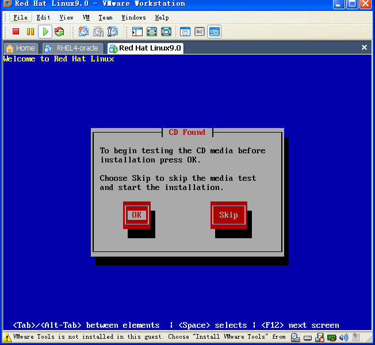Switch to full screen mode icon
Viewport: 375px width, 345px height.
[152, 32]
